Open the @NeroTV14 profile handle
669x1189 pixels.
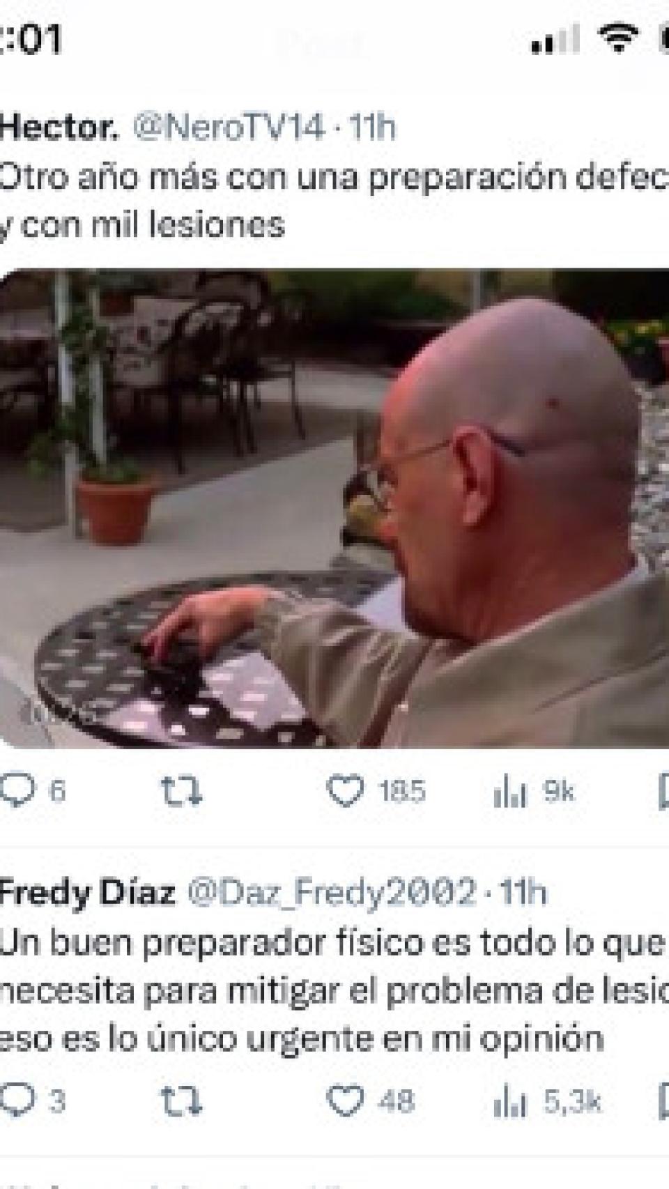229,128
